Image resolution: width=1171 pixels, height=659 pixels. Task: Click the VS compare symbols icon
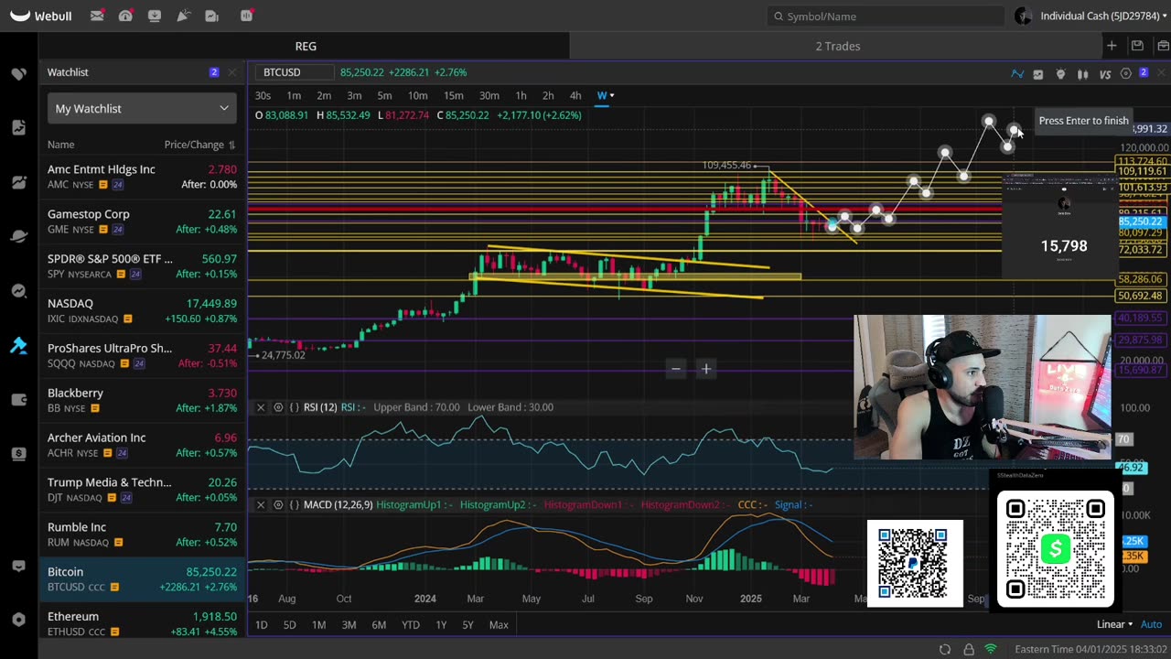1104,73
